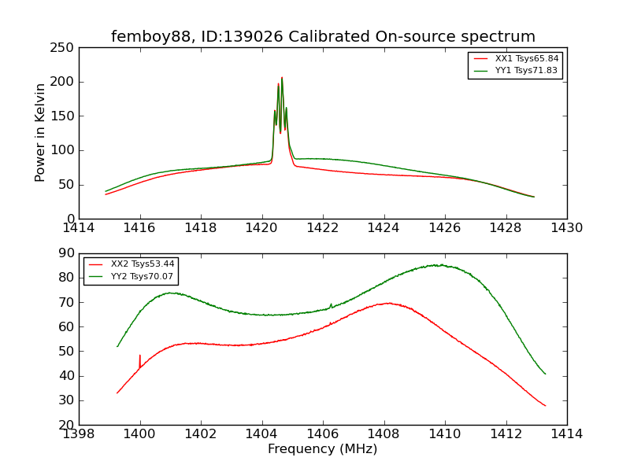The height and width of the screenshot is (472, 630).
Task: Click the small green spike near 1406 MHz
Action: (x=331, y=305)
